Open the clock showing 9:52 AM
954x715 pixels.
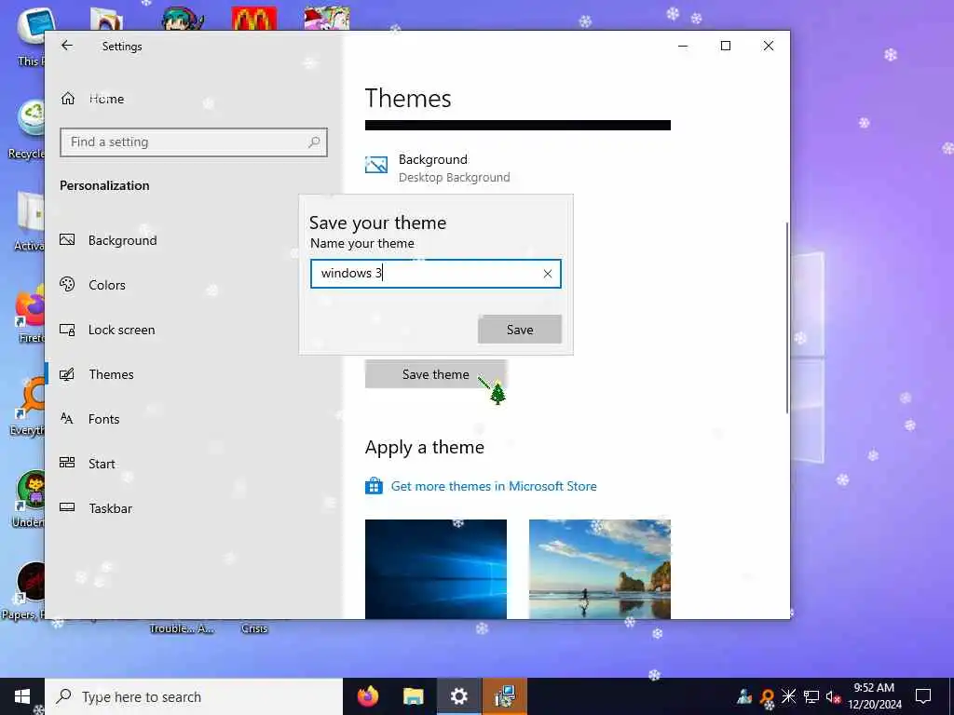click(x=874, y=696)
